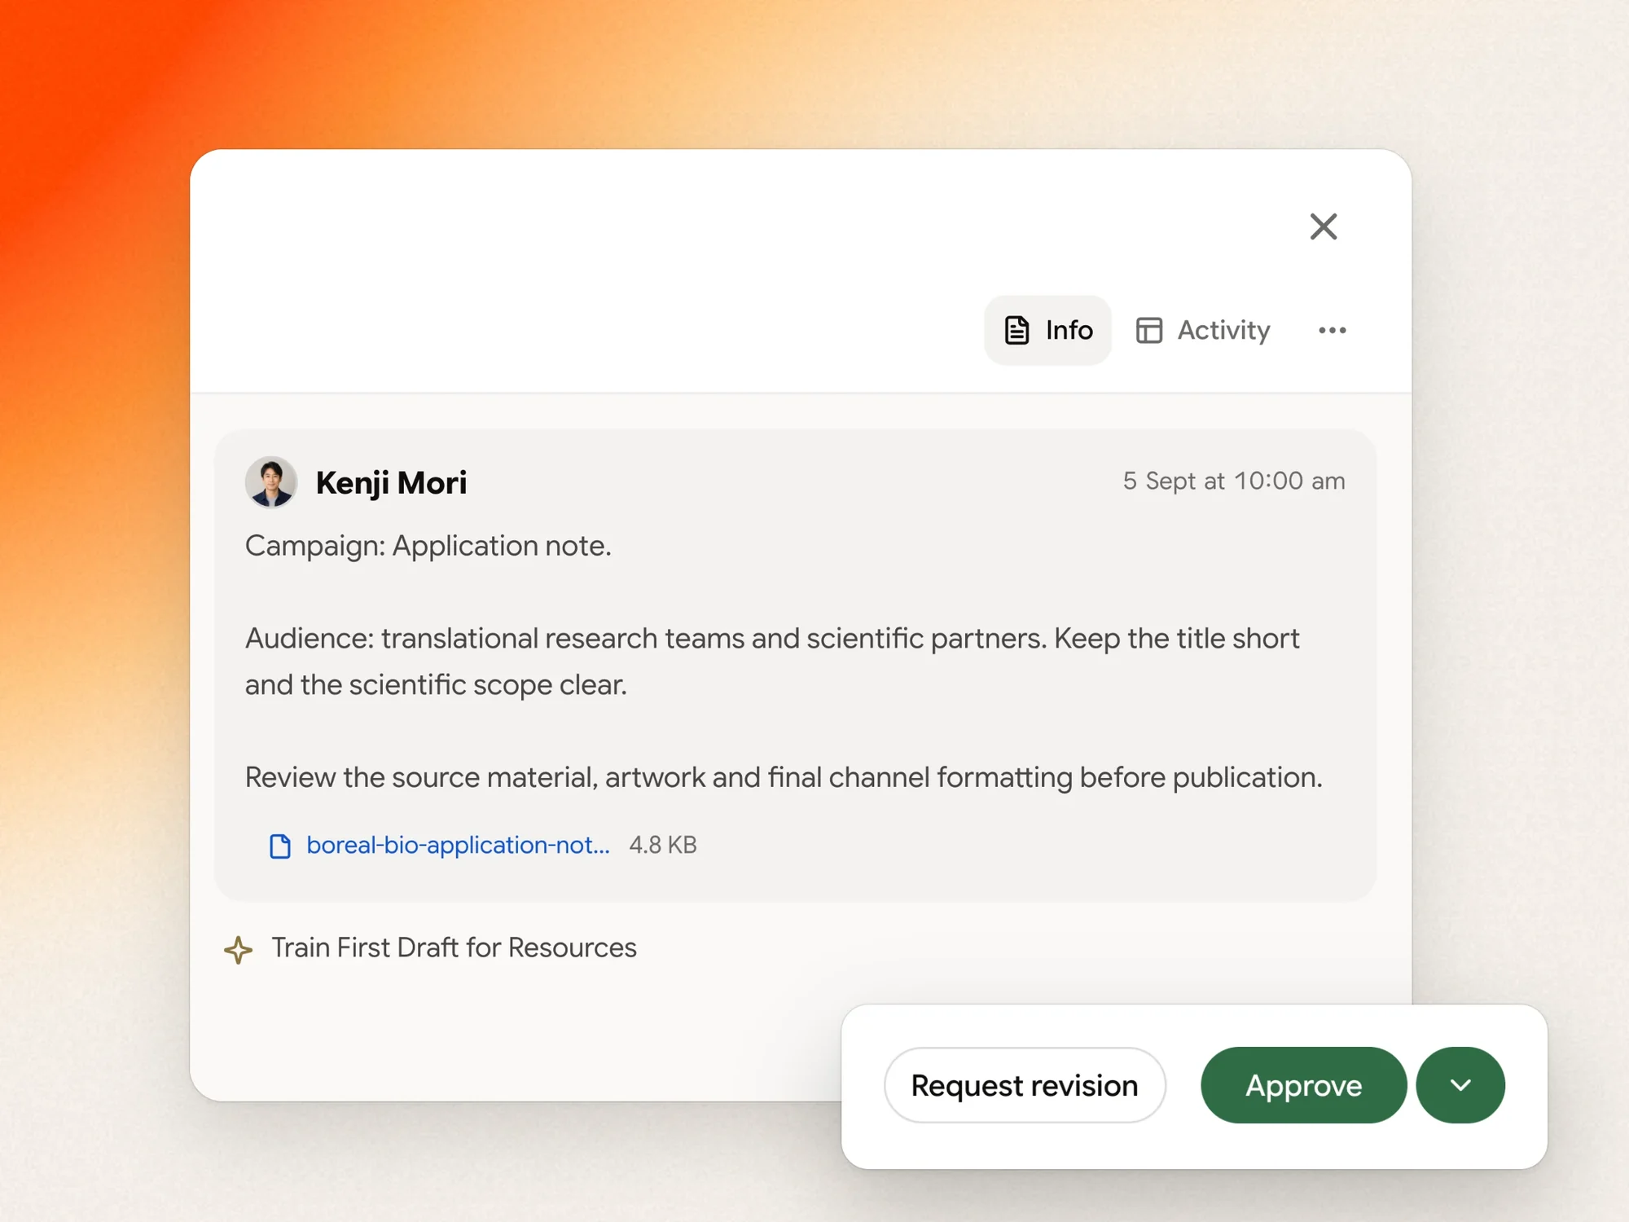Click the 5 Sept at 10:00 am timestamp

click(x=1234, y=481)
